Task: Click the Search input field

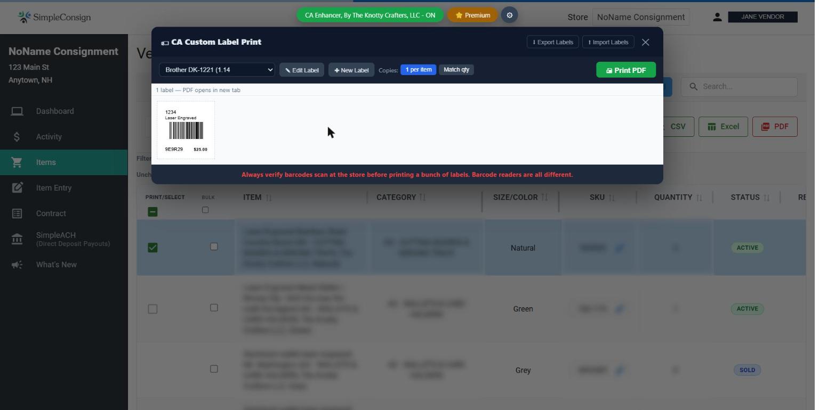Action: point(739,87)
